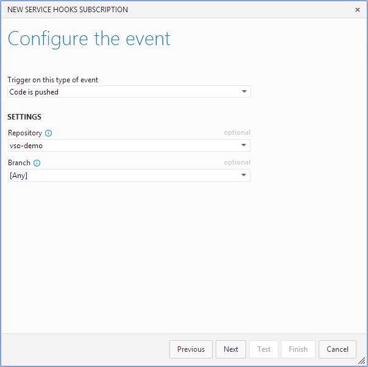Click the 'Trigger on this type of event' label
Screen dimensions: 368x367
point(53,80)
